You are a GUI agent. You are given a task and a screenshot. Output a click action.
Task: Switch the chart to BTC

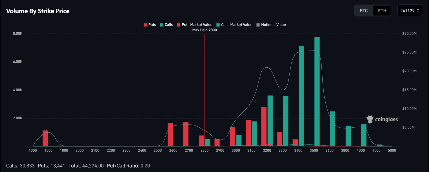(364, 11)
